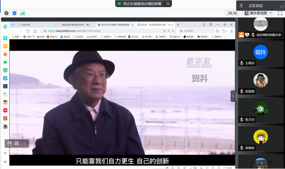This screenshot has width=285, height=169.
Task: Click the browser forward arrow
Action: click(20, 31)
